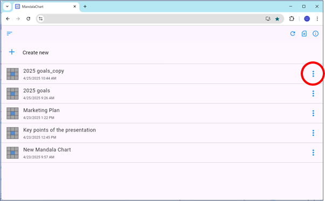Viewport: 325px width, 201px height.
Task: Open options menu for Marketing Plan
Action: click(x=313, y=113)
